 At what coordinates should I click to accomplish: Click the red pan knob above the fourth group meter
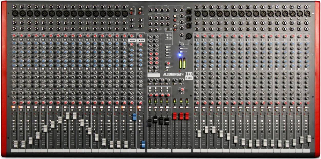tap(168, 94)
